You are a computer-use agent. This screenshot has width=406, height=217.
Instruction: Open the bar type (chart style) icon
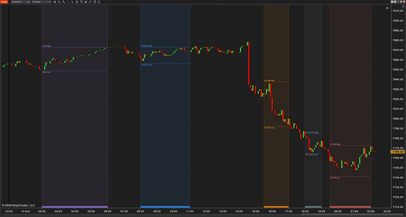click(x=55, y=2)
